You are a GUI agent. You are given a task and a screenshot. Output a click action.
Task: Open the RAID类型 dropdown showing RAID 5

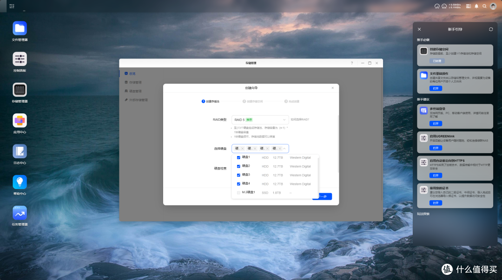[260, 120]
